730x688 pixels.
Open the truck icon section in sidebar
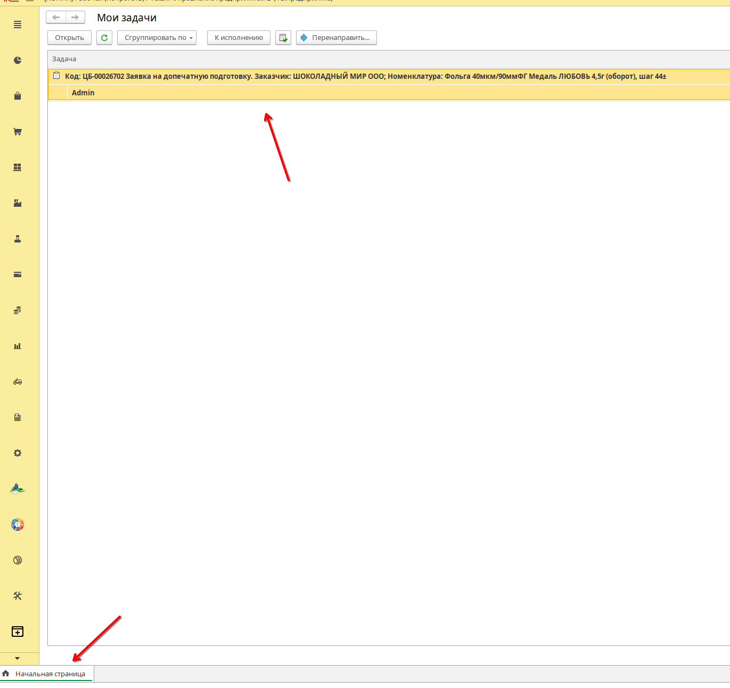[18, 382]
